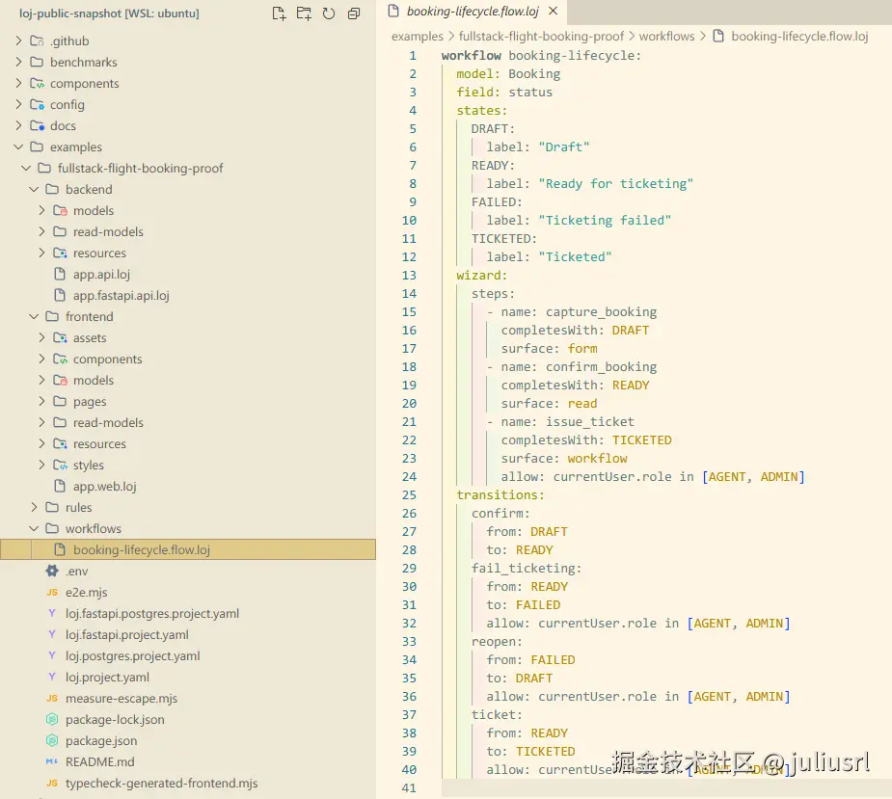Click the npm icon beside package-lock.json
Viewport: 892px width, 799px height.
pos(52,719)
